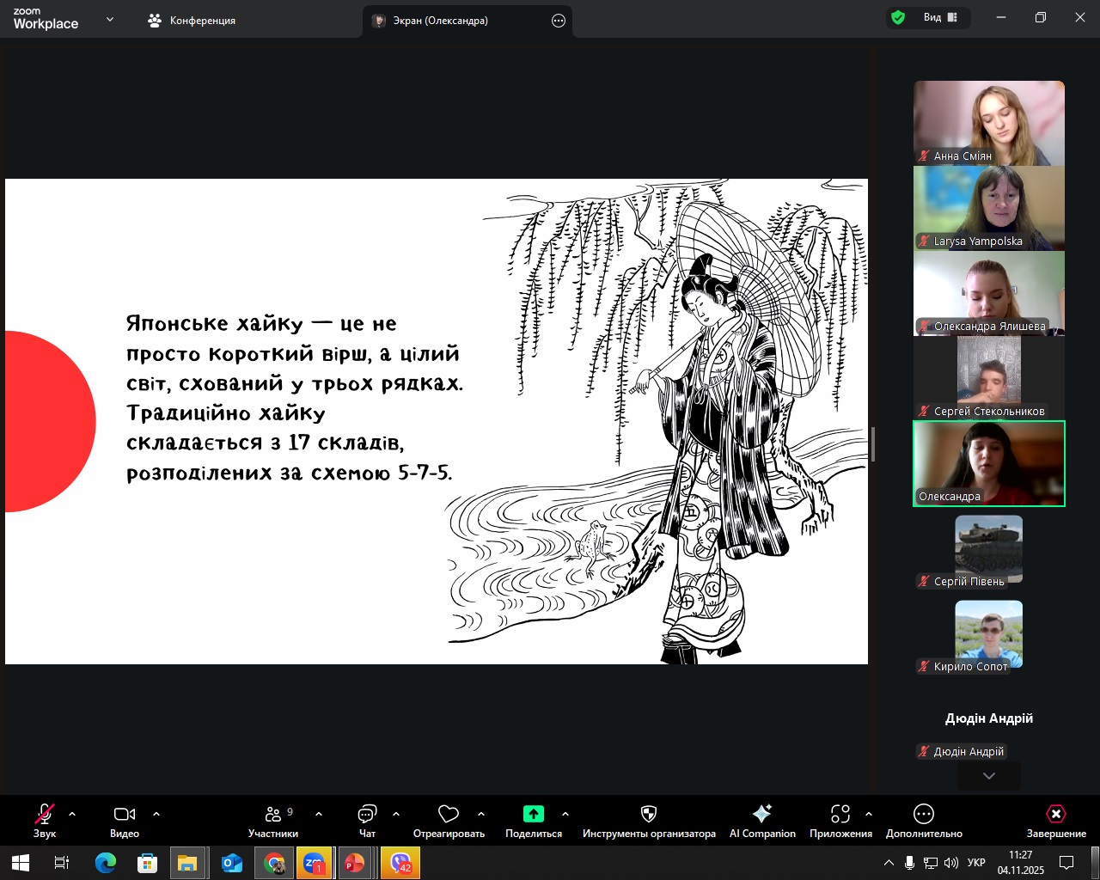Open Приложения apps icon
Viewport: 1100px width, 880px height.
(x=840, y=815)
